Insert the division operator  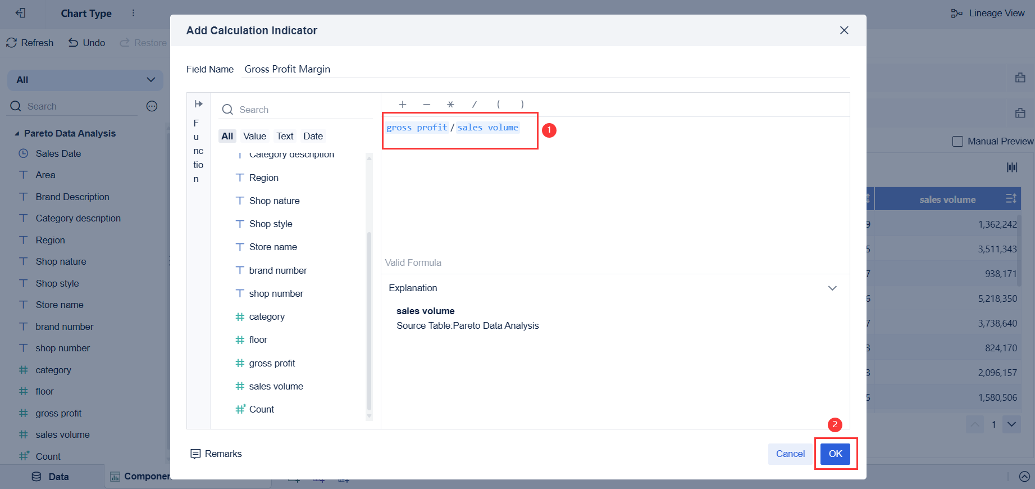click(x=475, y=105)
